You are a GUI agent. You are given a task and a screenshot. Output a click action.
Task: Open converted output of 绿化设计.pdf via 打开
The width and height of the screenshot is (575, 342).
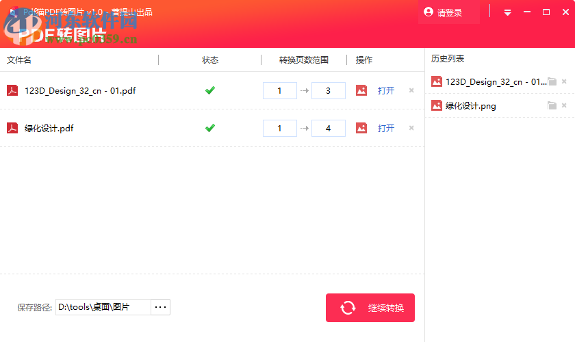[386, 129]
